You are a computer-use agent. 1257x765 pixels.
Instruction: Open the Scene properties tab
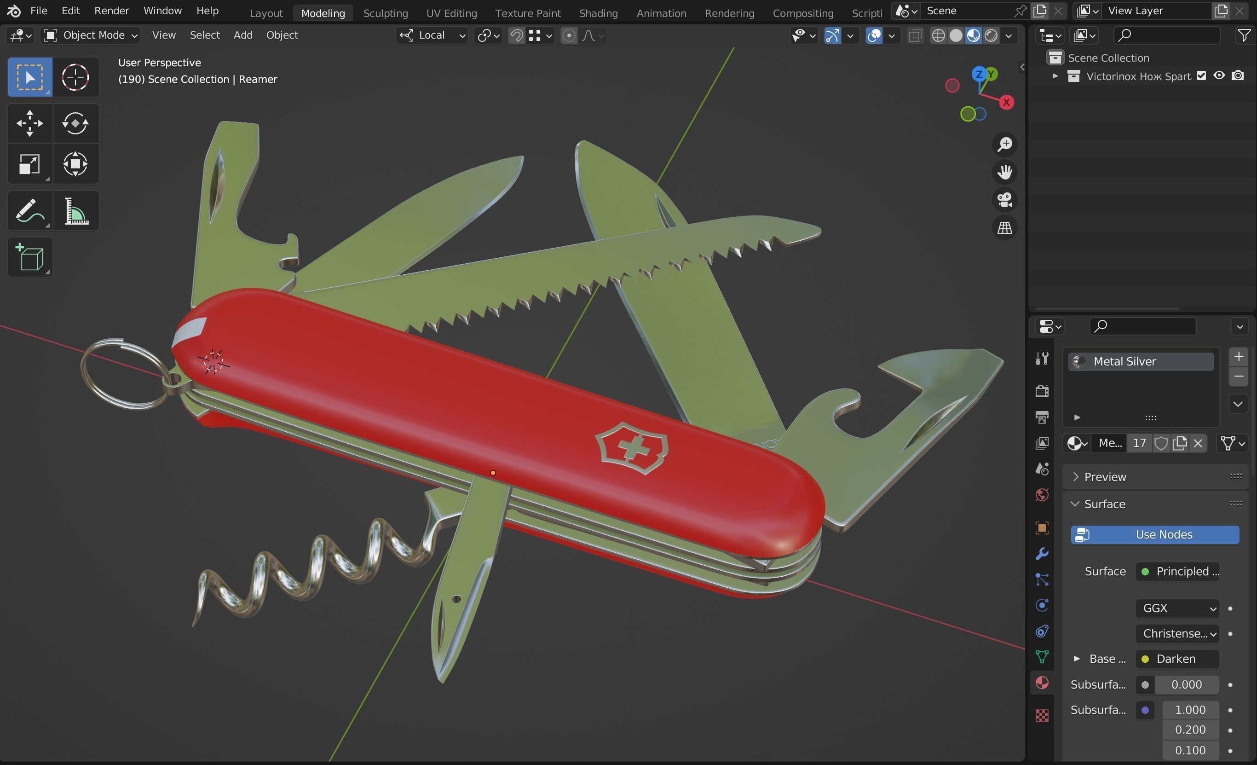(1042, 469)
